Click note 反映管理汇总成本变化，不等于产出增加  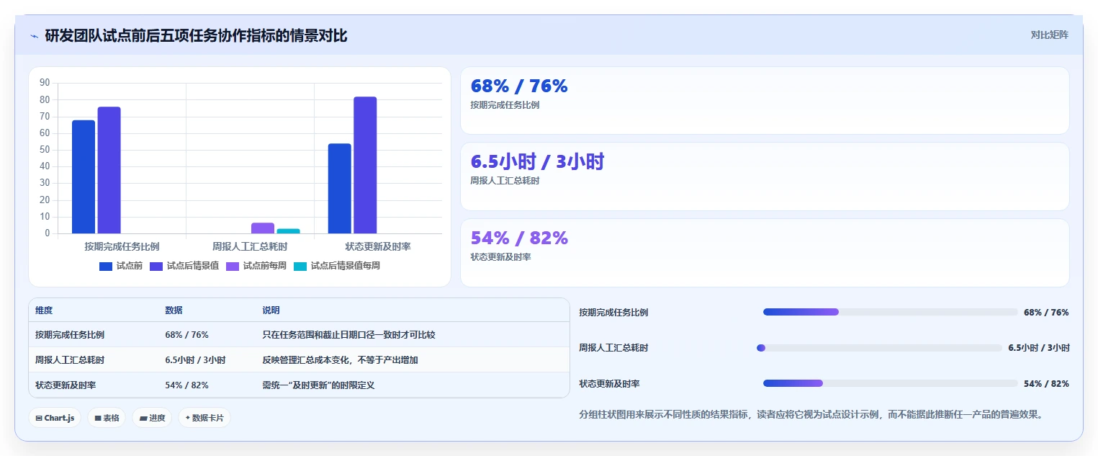tap(340, 360)
